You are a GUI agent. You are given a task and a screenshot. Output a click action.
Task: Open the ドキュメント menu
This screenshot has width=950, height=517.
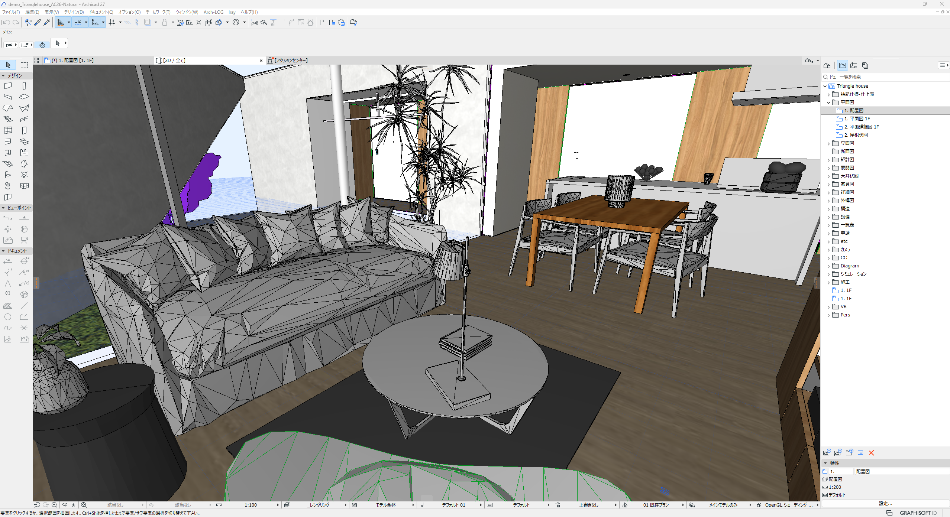101,12
